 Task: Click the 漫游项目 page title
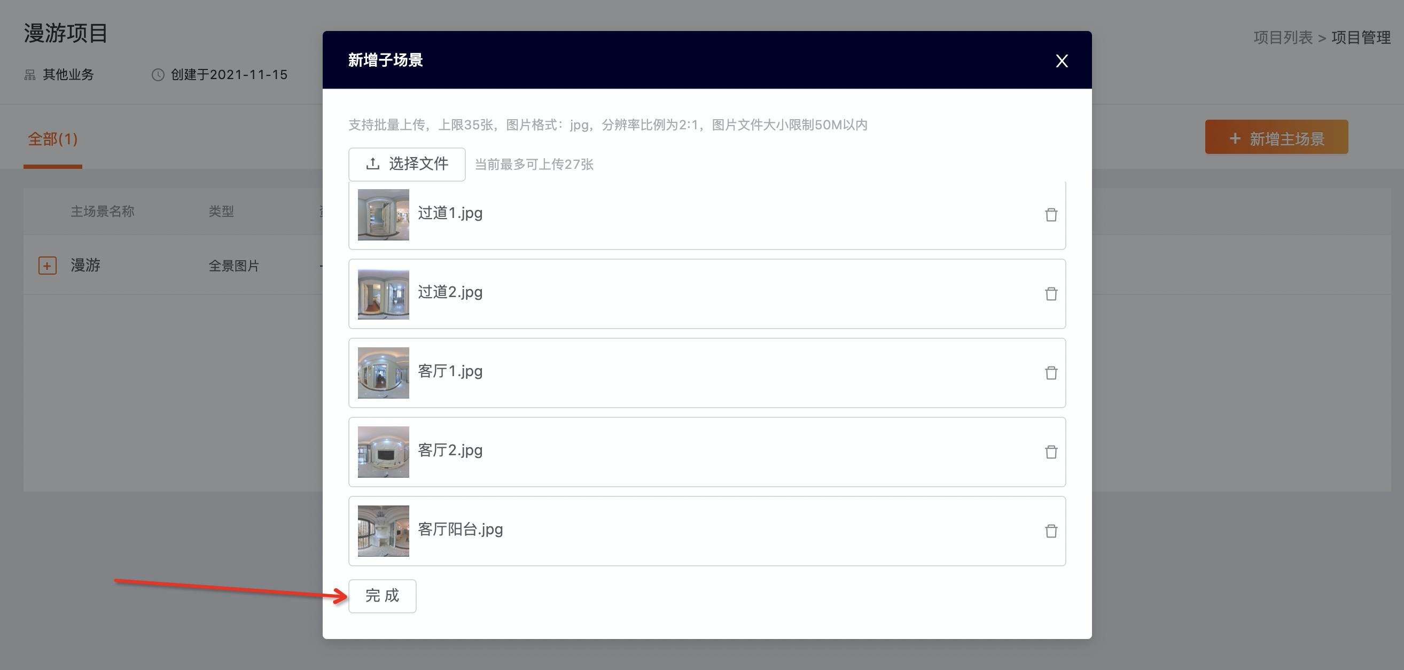[65, 33]
